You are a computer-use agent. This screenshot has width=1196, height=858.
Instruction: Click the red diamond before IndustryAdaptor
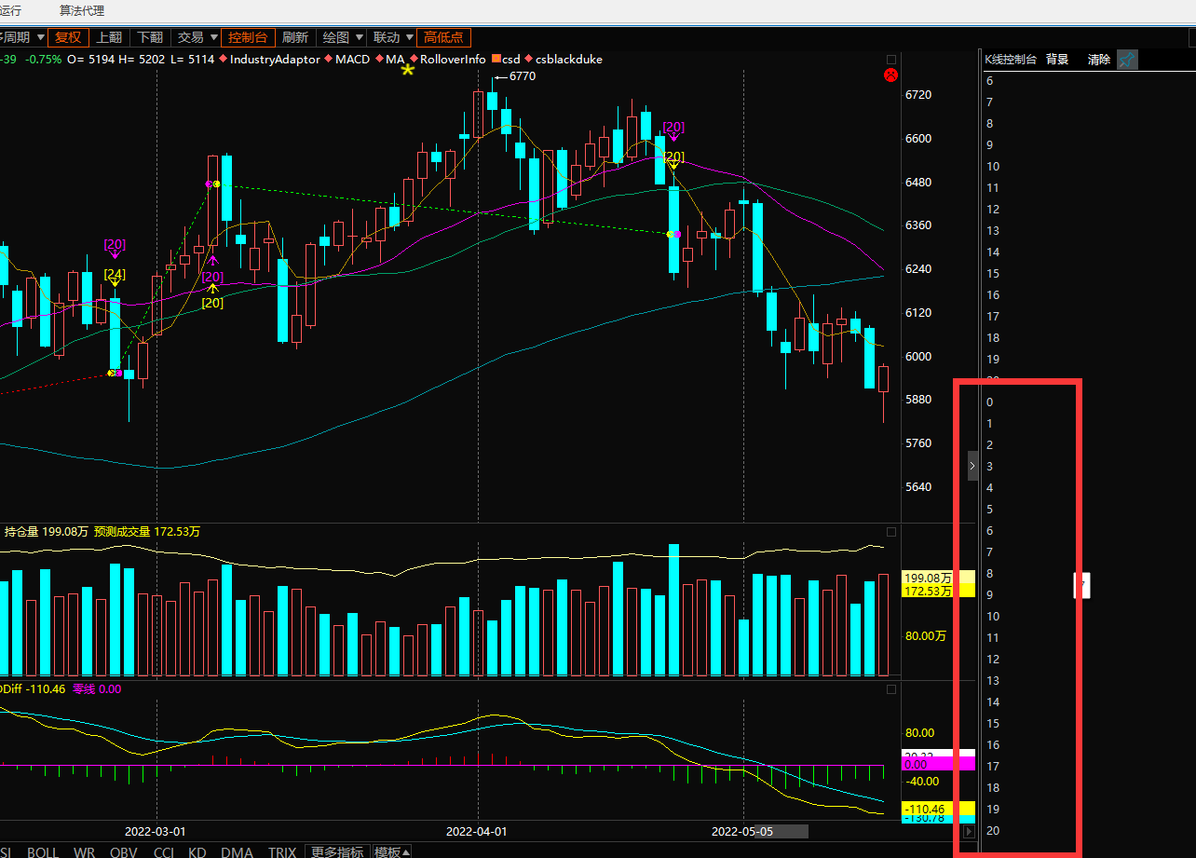pyautogui.click(x=224, y=60)
